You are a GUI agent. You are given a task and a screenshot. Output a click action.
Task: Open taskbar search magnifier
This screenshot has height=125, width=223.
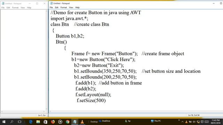(12, 122)
